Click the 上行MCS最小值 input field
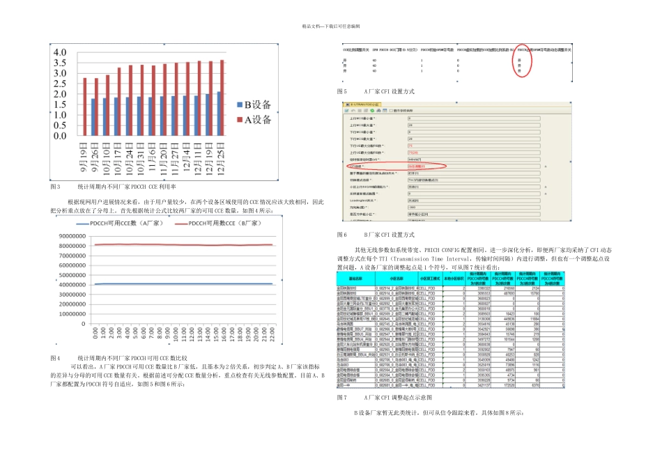 pyautogui.click(x=474, y=118)
